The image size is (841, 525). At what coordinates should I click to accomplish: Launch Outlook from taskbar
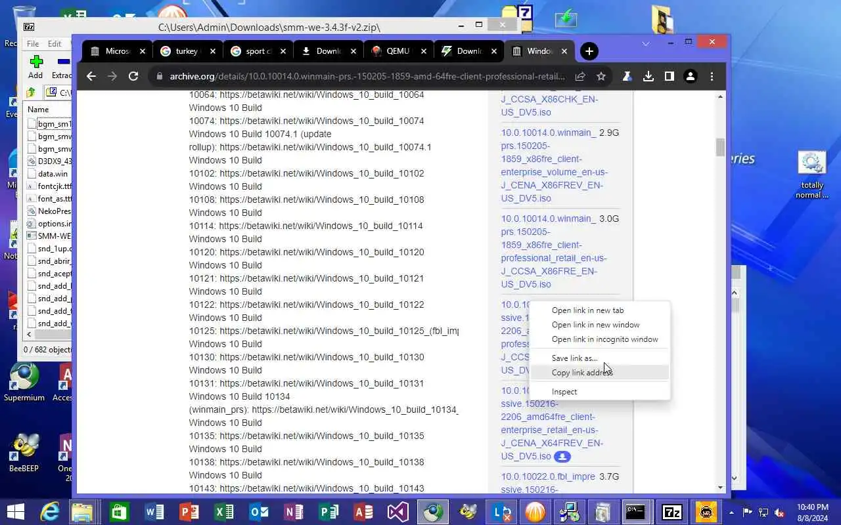coord(259,512)
